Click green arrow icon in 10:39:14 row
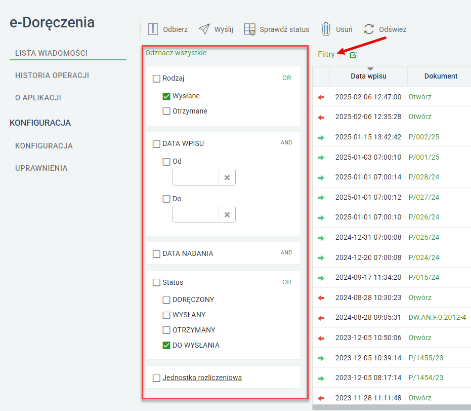The image size is (471, 411). (x=321, y=358)
